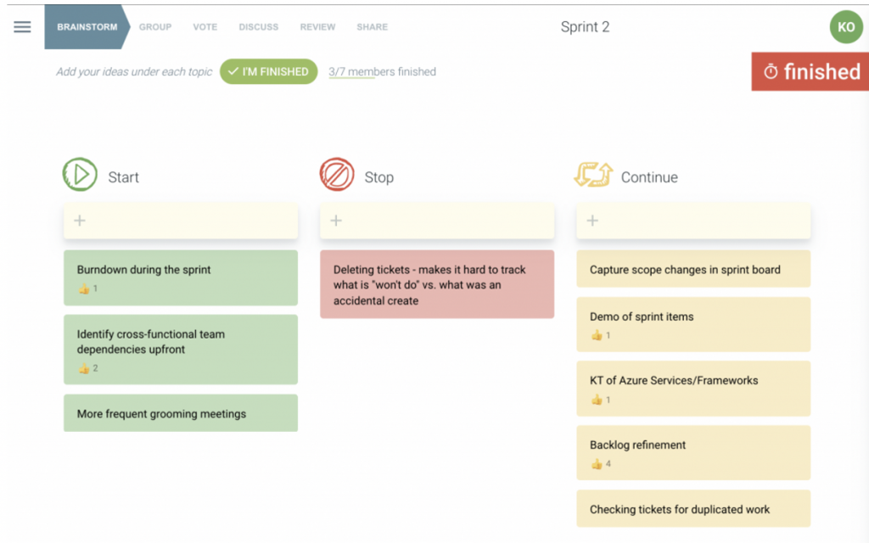Click the Continue column loop arrows icon

[593, 176]
